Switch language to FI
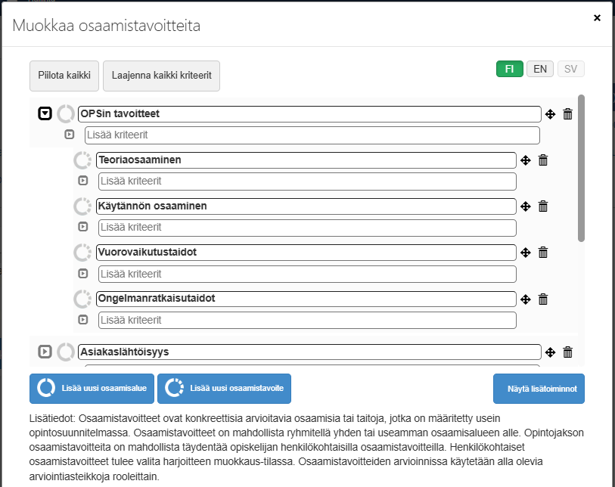 510,69
